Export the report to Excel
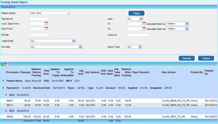Viewport: 218px width, 124px height. coord(3,64)
